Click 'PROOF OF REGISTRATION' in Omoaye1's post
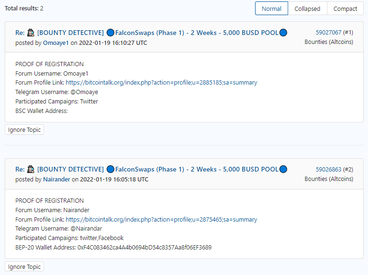This screenshot has width=368, height=275. coord(50,64)
